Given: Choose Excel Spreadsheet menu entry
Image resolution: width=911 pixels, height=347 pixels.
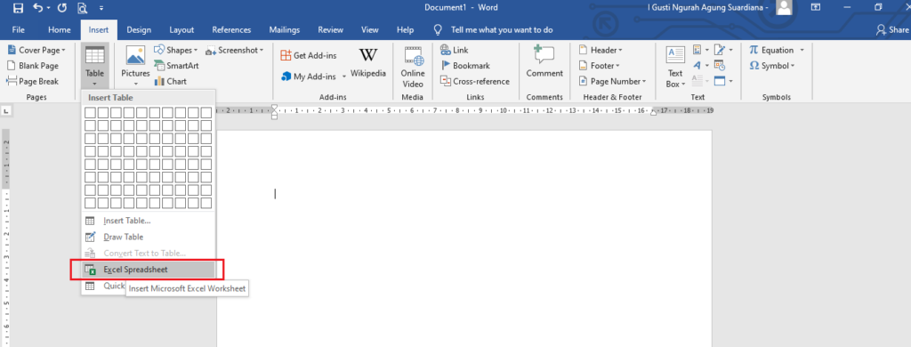Looking at the screenshot, I should click(x=149, y=270).
